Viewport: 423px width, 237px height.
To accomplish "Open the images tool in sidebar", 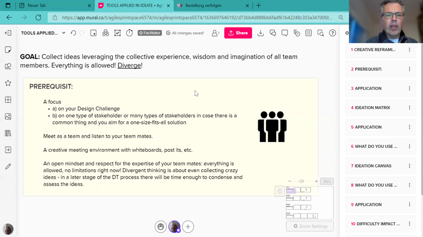I will [8, 116].
